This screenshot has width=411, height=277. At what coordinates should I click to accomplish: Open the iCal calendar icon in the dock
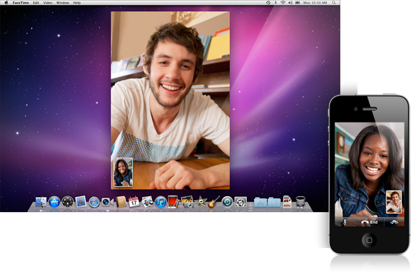[134, 202]
